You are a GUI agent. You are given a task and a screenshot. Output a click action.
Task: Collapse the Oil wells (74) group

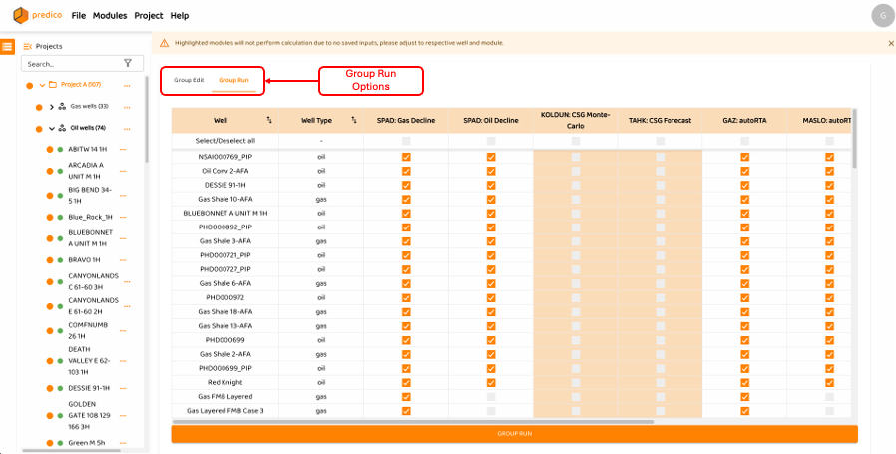51,128
